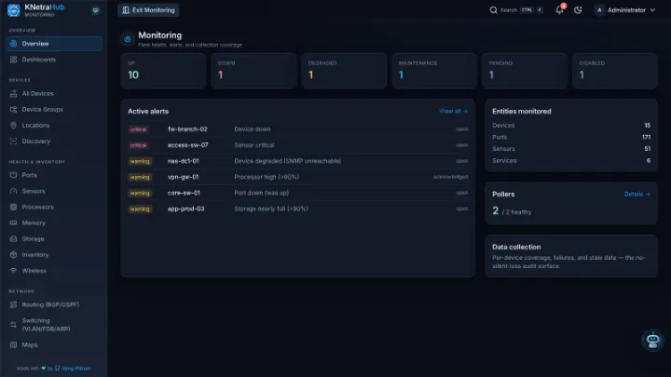Open the fw-branch-02 alert row
The image size is (671, 377).
[x=298, y=129]
